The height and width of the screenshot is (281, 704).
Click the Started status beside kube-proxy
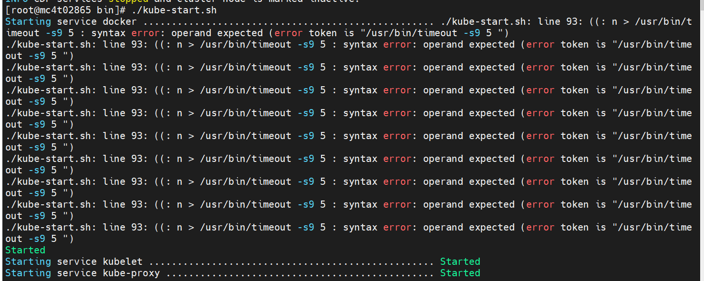[460, 273]
